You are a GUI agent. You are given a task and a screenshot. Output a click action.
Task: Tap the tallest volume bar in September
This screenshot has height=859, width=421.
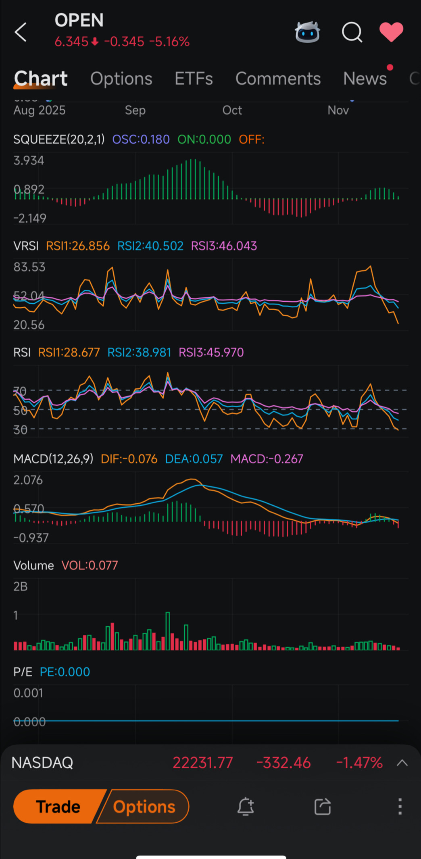(168, 631)
